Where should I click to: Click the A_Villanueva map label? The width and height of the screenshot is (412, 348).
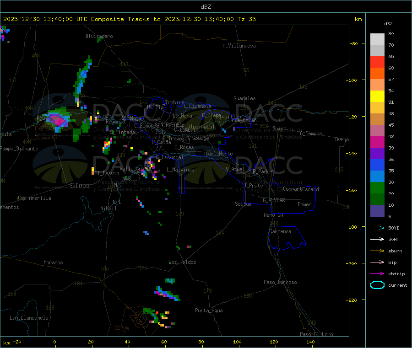pos(239,46)
